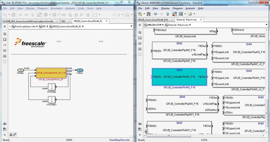The image size is (270, 142).
Task: Click Annotation tool in Library window palette
Action: click(140, 43)
